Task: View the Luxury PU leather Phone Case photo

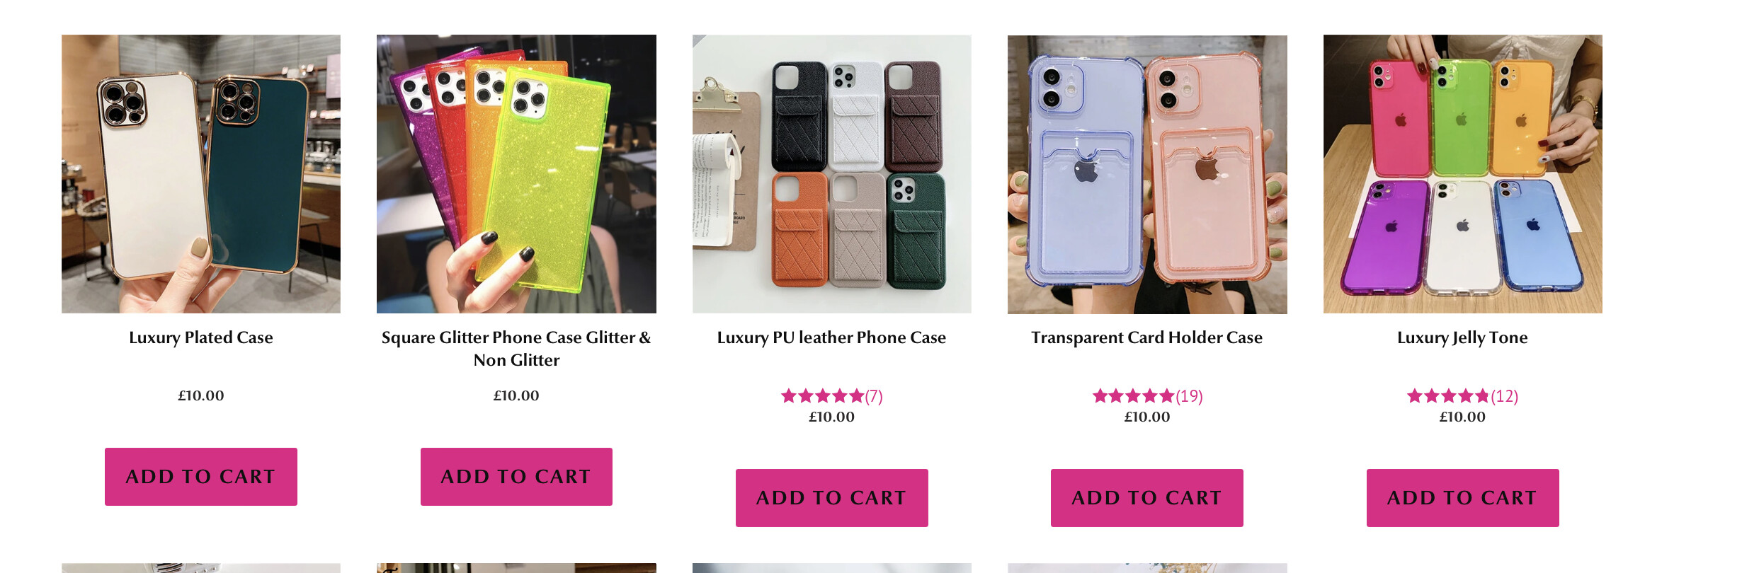Action: 831,174
